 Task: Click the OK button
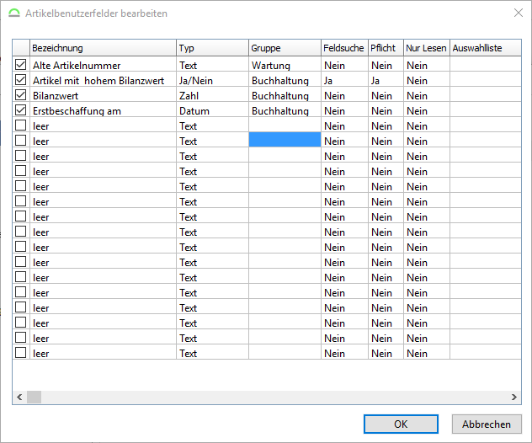(x=401, y=424)
